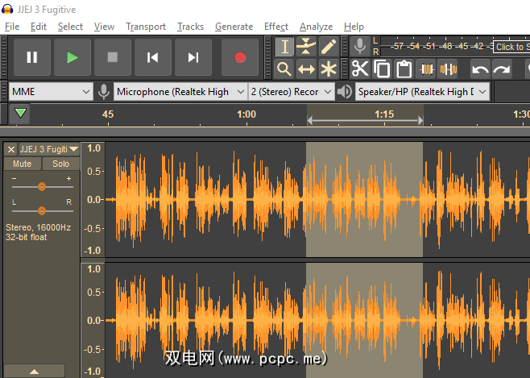Select the Multi-Tool asterisk icon
The width and height of the screenshot is (530, 378).
coord(328,69)
